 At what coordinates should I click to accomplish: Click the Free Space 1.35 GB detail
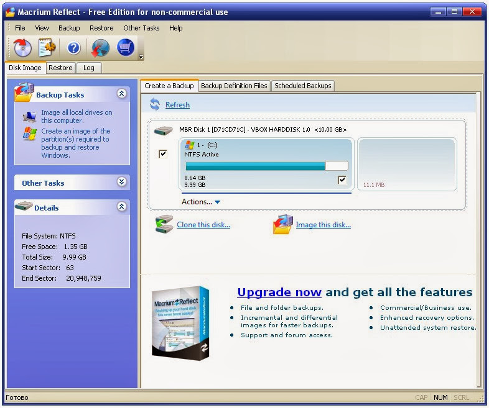click(x=55, y=247)
